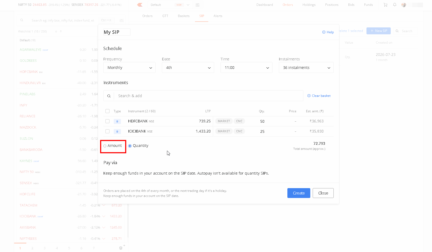Image resolution: width=432 pixels, height=252 pixels.
Task: Open Positions in the top navigation
Action: tap(332, 5)
